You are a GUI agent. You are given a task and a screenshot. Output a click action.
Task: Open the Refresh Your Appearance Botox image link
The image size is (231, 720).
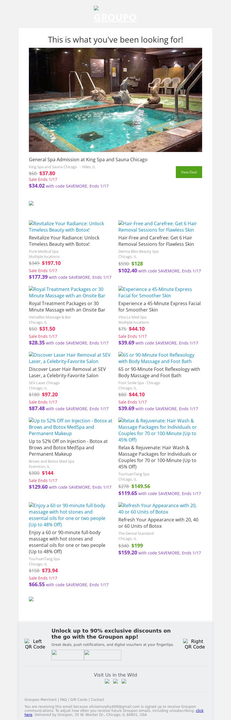[x=157, y=509]
